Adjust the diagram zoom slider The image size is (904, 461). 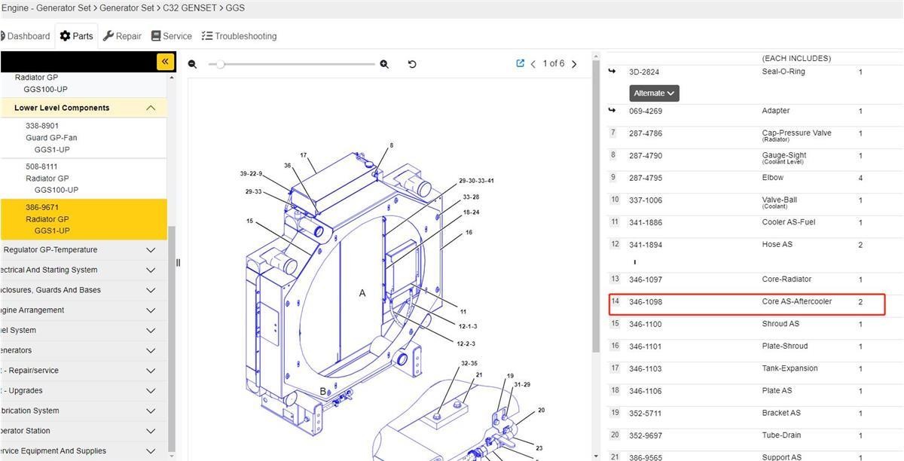pos(220,64)
